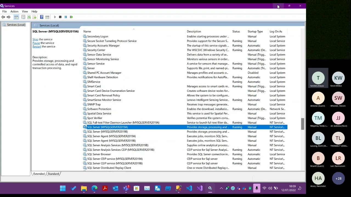Select the Secondary Logon service row
Image resolution: width=351 pixels, height=197 pixels.
185,36
